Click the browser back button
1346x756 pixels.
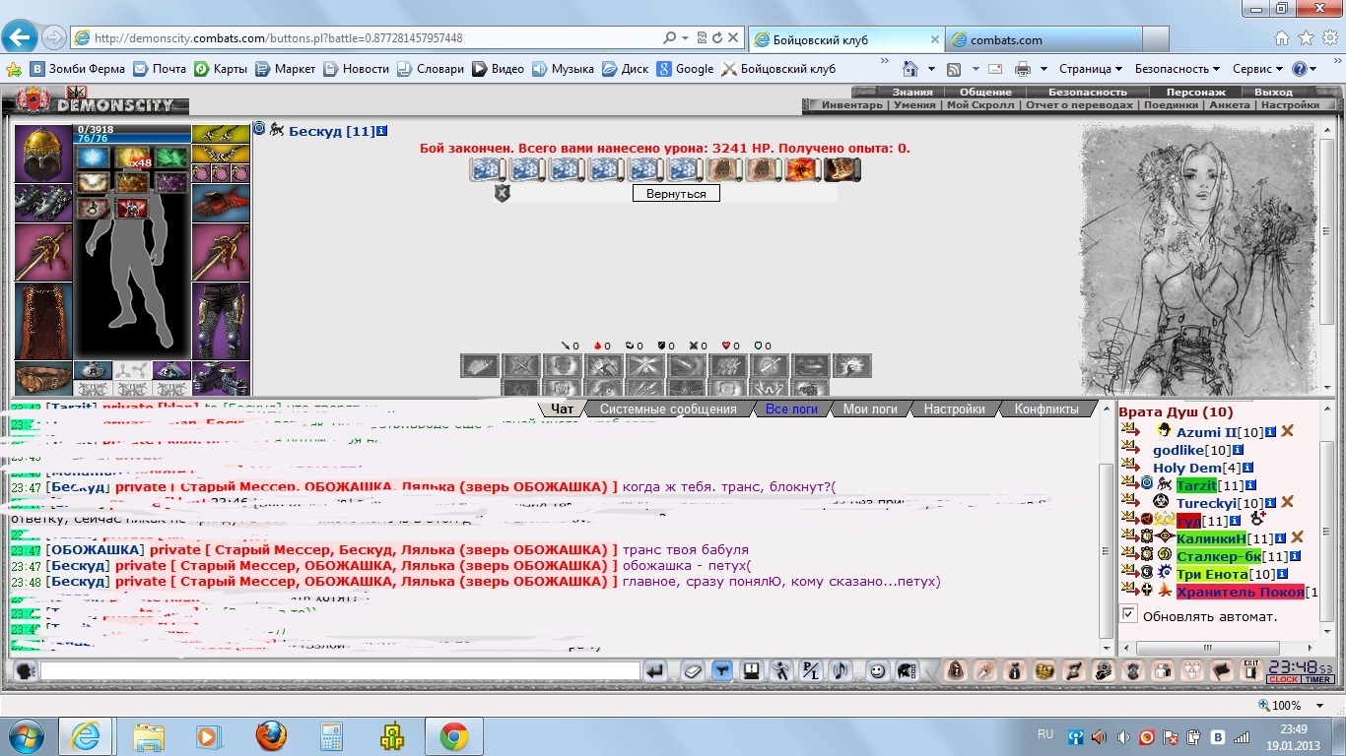coord(20,38)
